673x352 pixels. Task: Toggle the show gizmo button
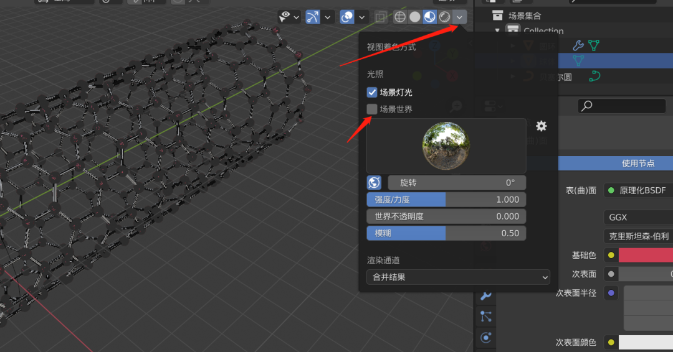[312, 17]
